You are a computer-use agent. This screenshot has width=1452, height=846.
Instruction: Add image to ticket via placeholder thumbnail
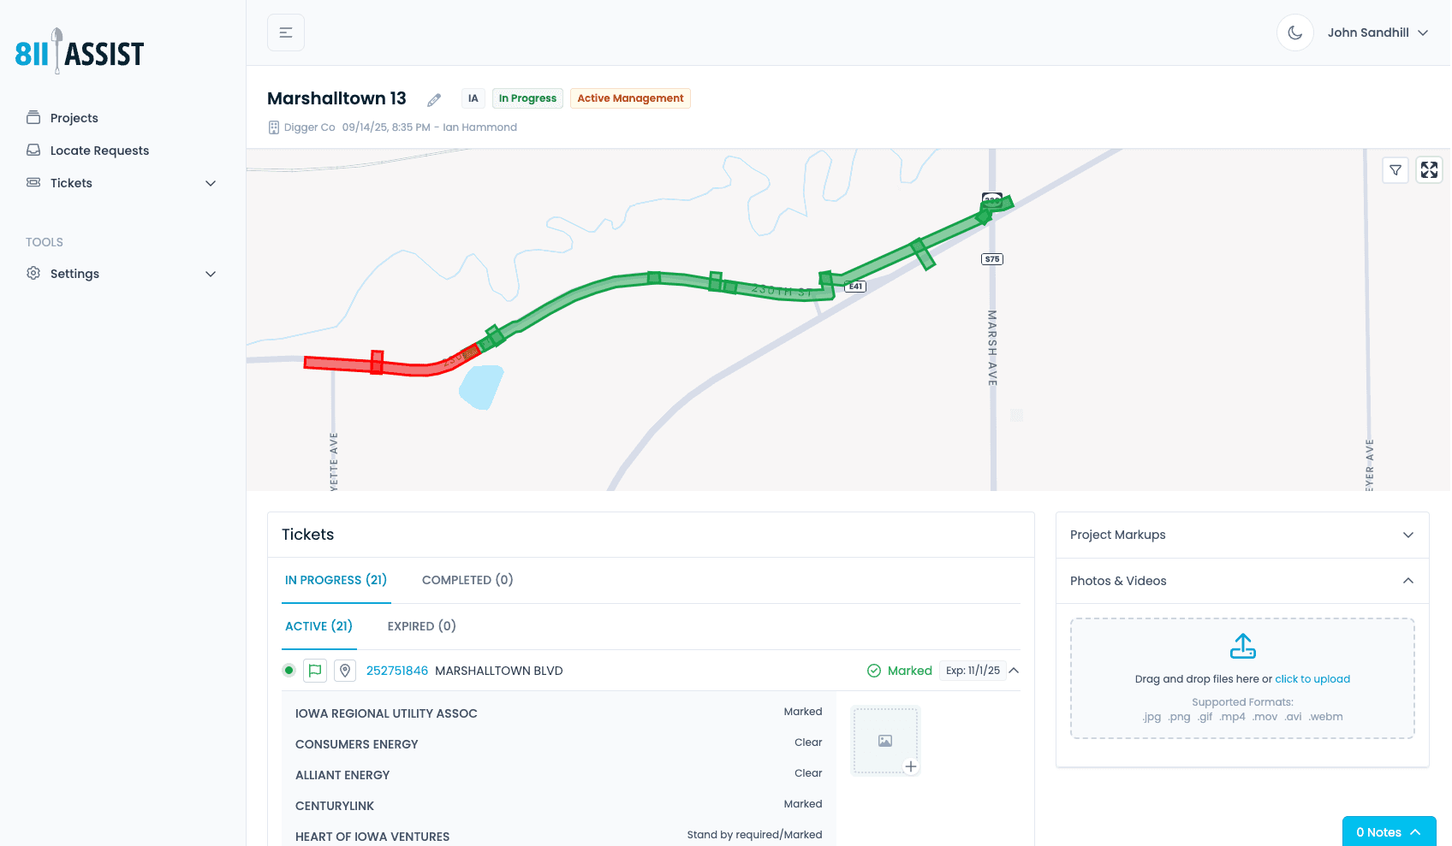pos(885,741)
